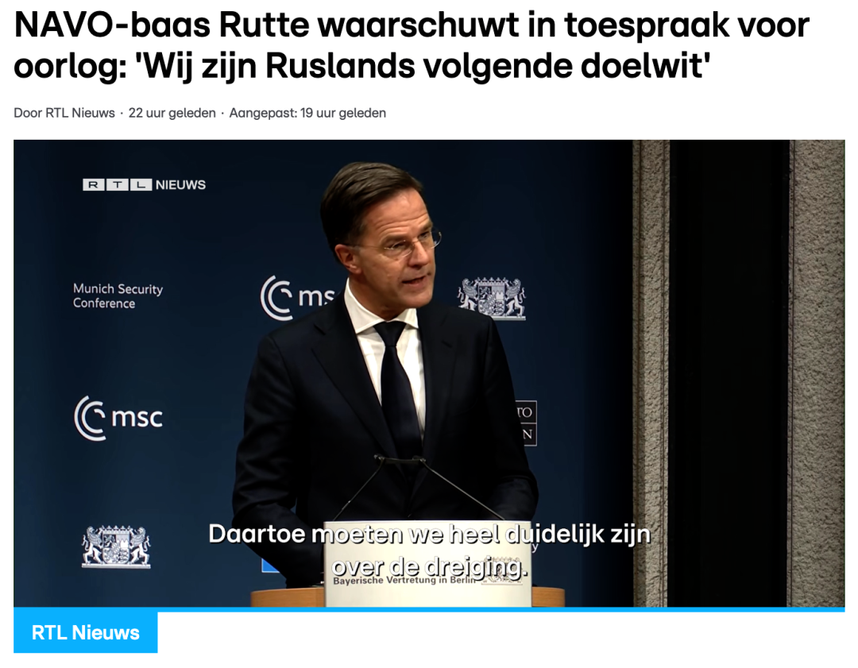Image resolution: width=858 pixels, height=668 pixels.
Task: Click the 'Aangepast: 19 uur geleden' label
Action: click(x=307, y=114)
